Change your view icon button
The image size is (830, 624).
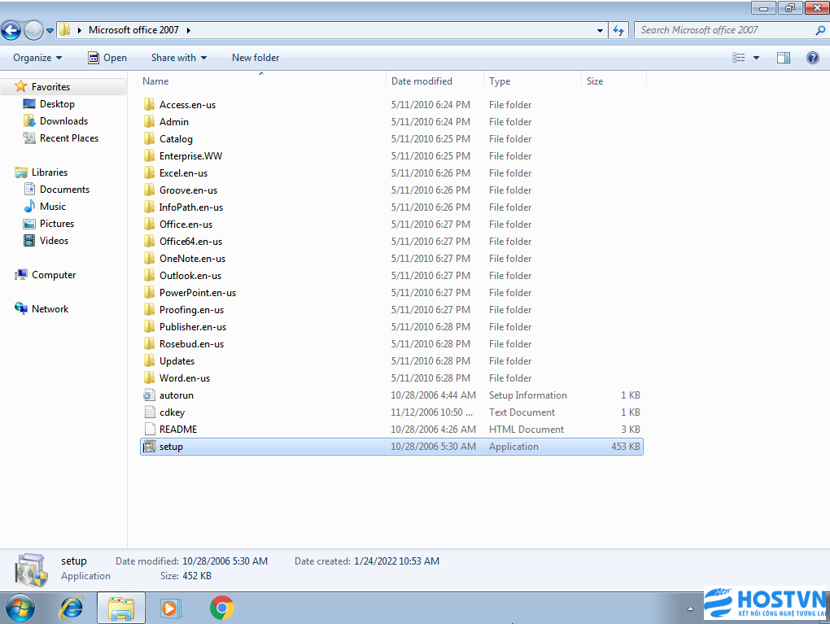tap(738, 58)
